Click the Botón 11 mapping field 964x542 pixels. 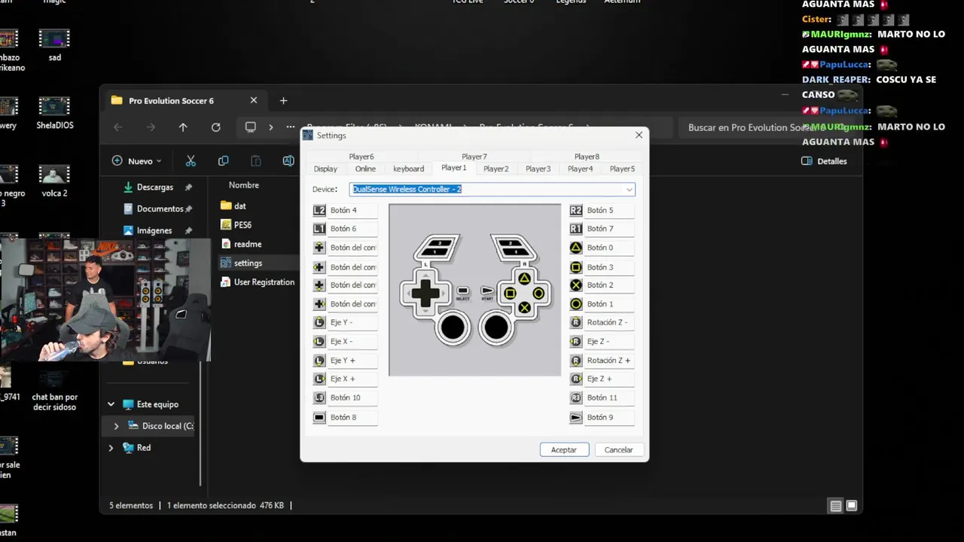click(609, 397)
